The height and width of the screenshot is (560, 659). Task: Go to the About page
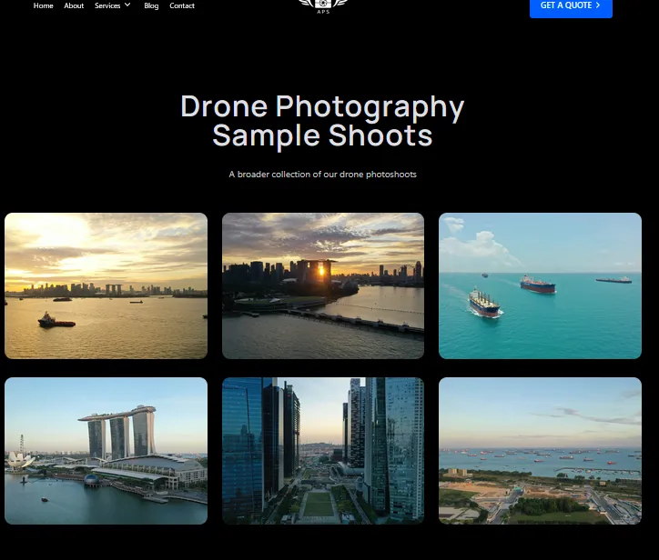click(74, 5)
